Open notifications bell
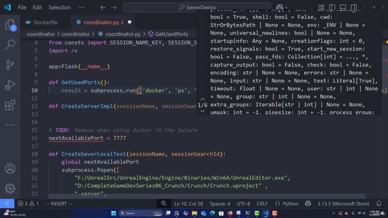 click(x=378, y=203)
